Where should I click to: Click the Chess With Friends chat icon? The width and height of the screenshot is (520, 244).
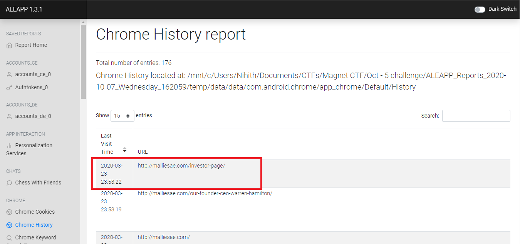click(x=9, y=183)
